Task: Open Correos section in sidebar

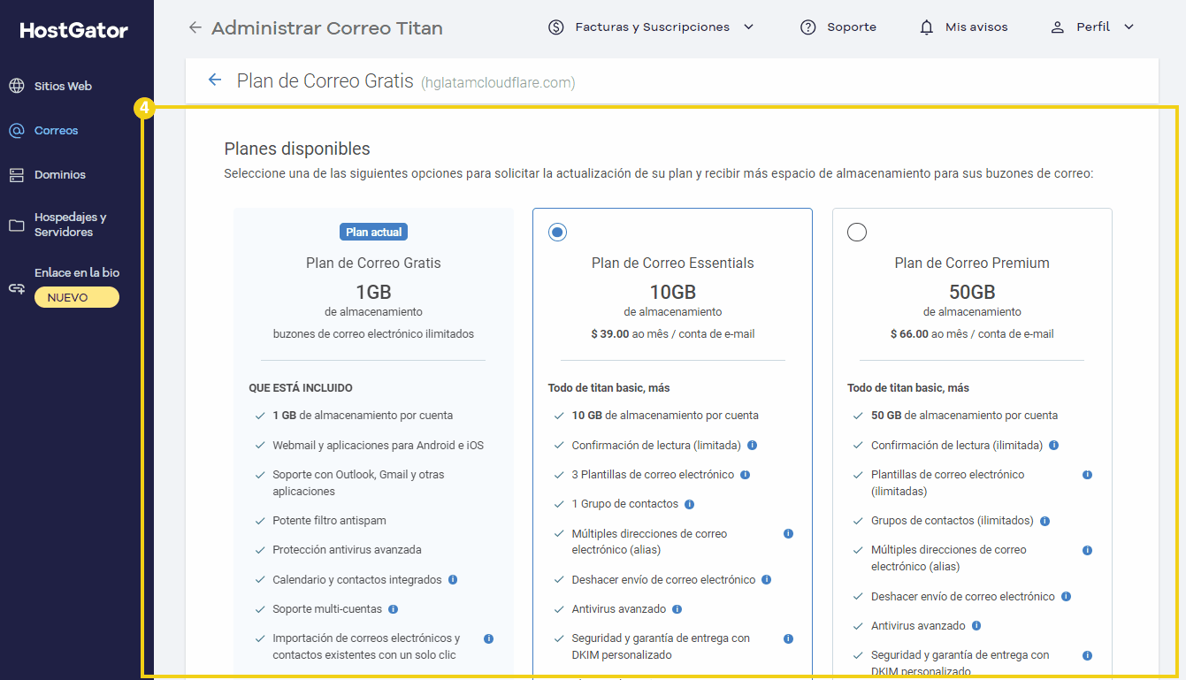Action: pos(57,130)
